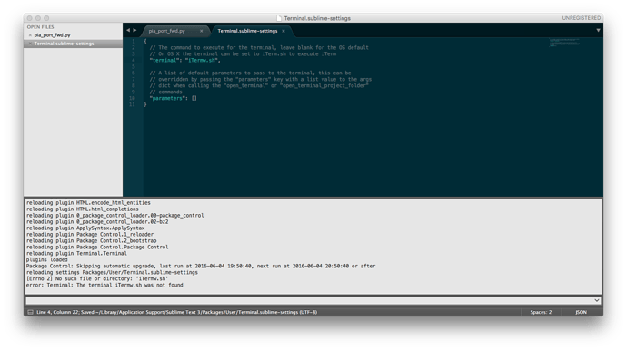Viewport: 627px width, 350px height.
Task: Click line number 4 in the gutter
Action: 134,60
